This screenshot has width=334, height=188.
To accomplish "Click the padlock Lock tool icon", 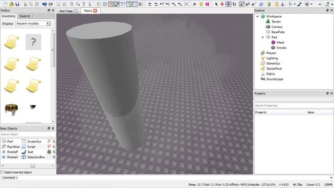I will 277,4.
